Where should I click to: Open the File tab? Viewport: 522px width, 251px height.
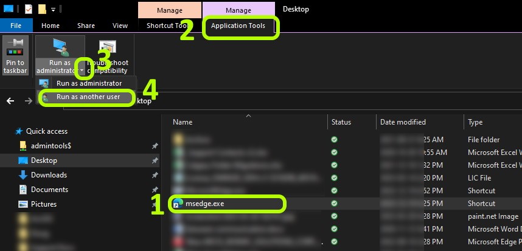[x=16, y=26]
